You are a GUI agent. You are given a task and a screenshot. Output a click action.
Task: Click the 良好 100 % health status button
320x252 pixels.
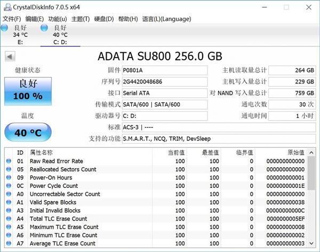(x=28, y=91)
